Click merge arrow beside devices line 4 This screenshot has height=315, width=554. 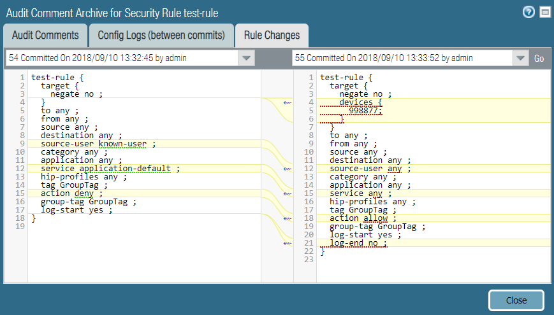pos(287,102)
